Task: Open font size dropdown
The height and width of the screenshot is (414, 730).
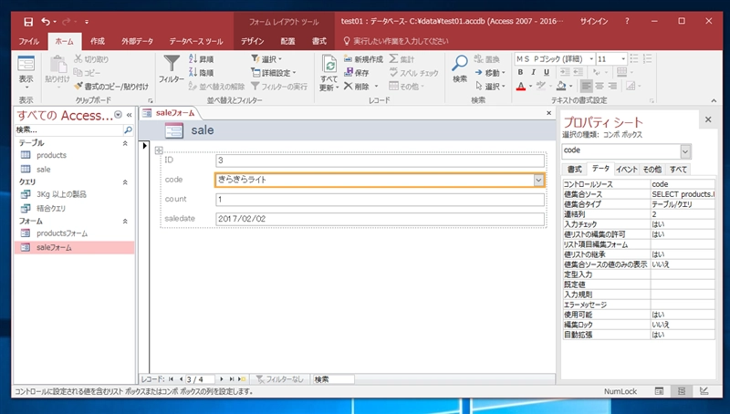Action: [x=623, y=59]
